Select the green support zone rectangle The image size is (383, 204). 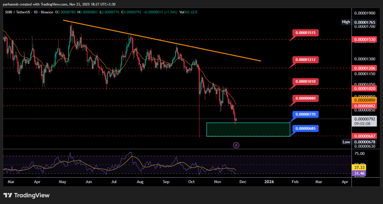pos(248,129)
